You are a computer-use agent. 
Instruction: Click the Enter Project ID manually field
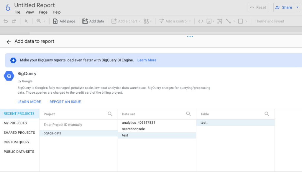[x=78, y=125]
